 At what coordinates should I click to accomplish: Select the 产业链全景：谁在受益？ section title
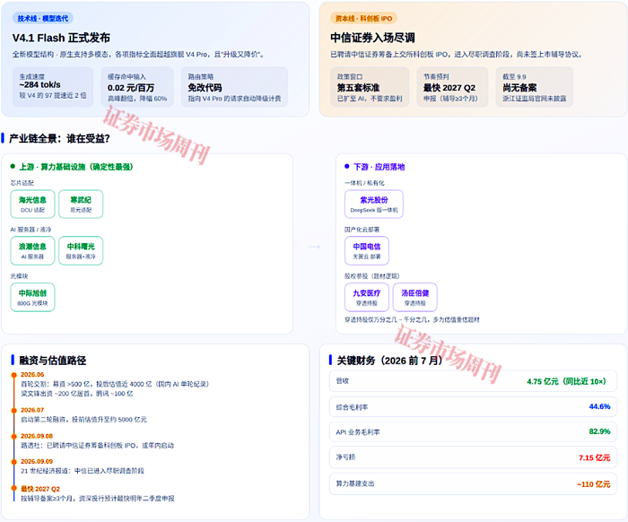pos(59,138)
